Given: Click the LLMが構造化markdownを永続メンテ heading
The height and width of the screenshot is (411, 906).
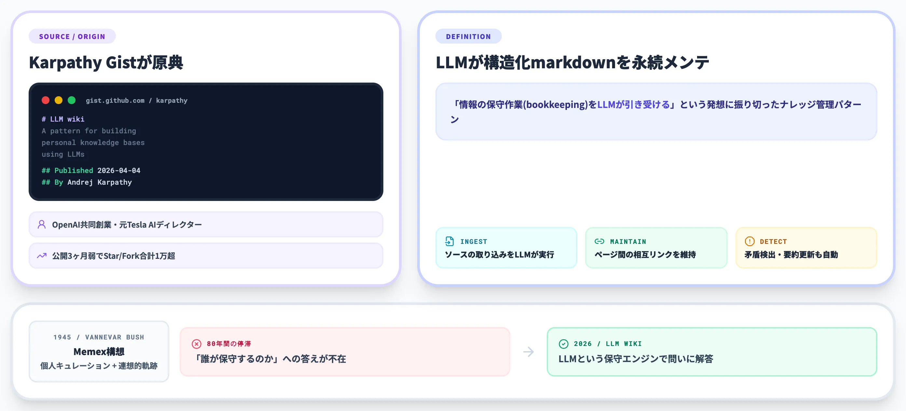Looking at the screenshot, I should (x=572, y=62).
